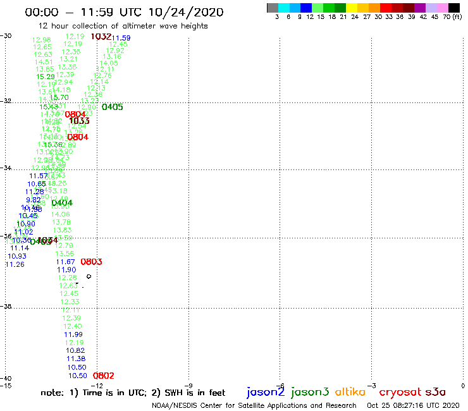Select the cryosat legend label
The image size is (468, 411).
[x=400, y=392]
